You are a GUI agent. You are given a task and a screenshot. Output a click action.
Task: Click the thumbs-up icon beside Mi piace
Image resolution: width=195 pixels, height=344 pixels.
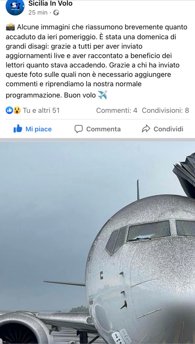[x=18, y=129]
